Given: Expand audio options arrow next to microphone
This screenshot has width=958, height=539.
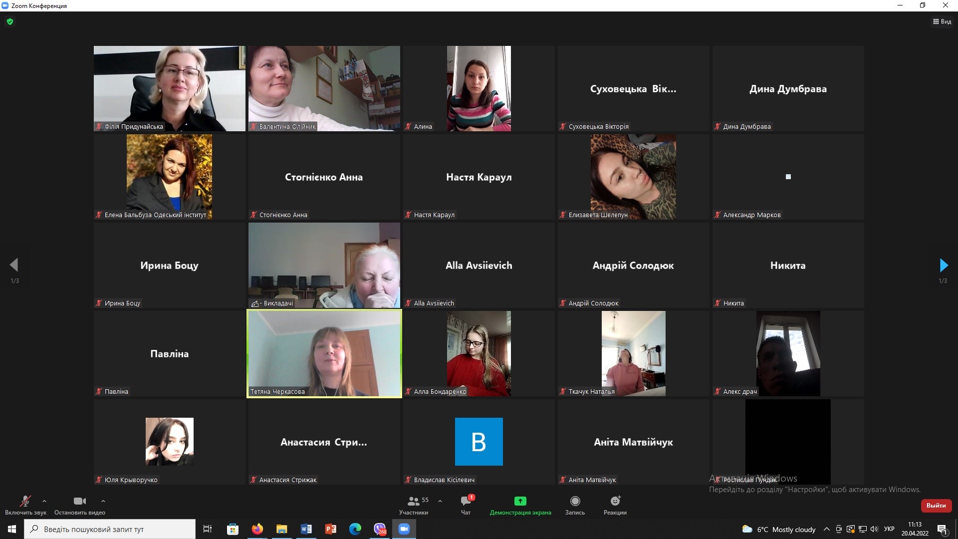Looking at the screenshot, I should point(44,501).
